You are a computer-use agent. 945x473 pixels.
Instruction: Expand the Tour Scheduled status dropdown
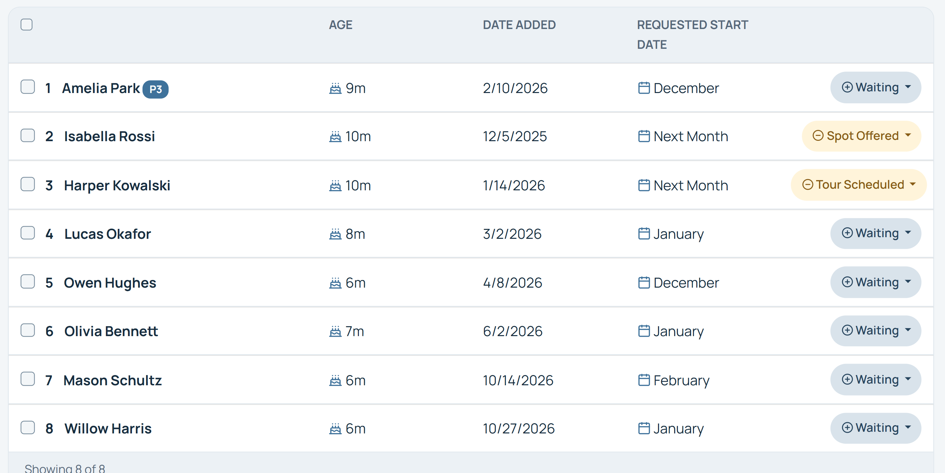[x=859, y=185]
